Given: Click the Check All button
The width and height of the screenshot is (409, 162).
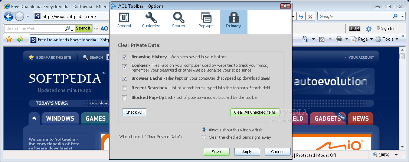Looking at the screenshot, I should point(134,112).
